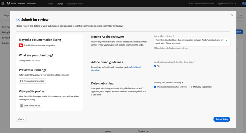This screenshot has width=246, height=134.
Task: Click the red Adobe listing icon
Action: [x=21, y=45]
